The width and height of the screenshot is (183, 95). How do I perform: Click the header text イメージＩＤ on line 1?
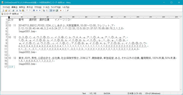[62, 20]
